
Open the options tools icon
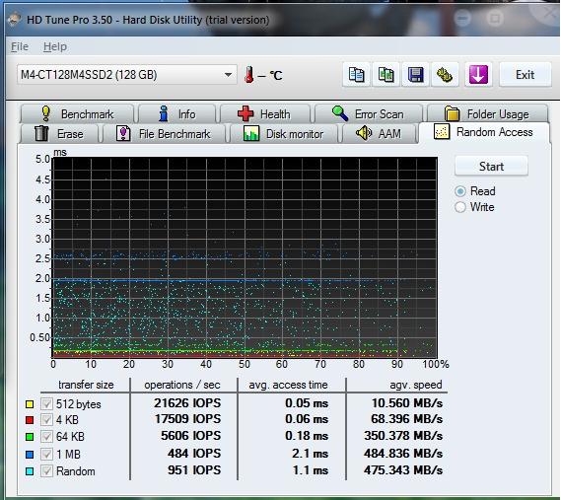(445, 75)
